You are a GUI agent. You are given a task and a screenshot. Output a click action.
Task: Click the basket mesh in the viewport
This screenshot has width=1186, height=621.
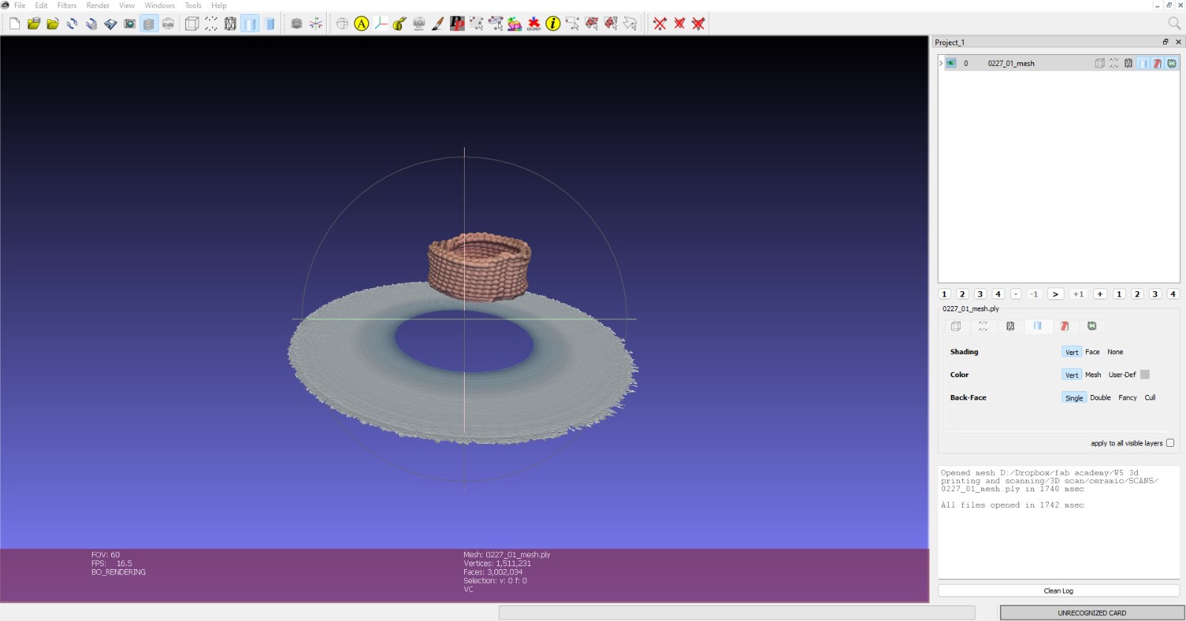[x=480, y=267]
